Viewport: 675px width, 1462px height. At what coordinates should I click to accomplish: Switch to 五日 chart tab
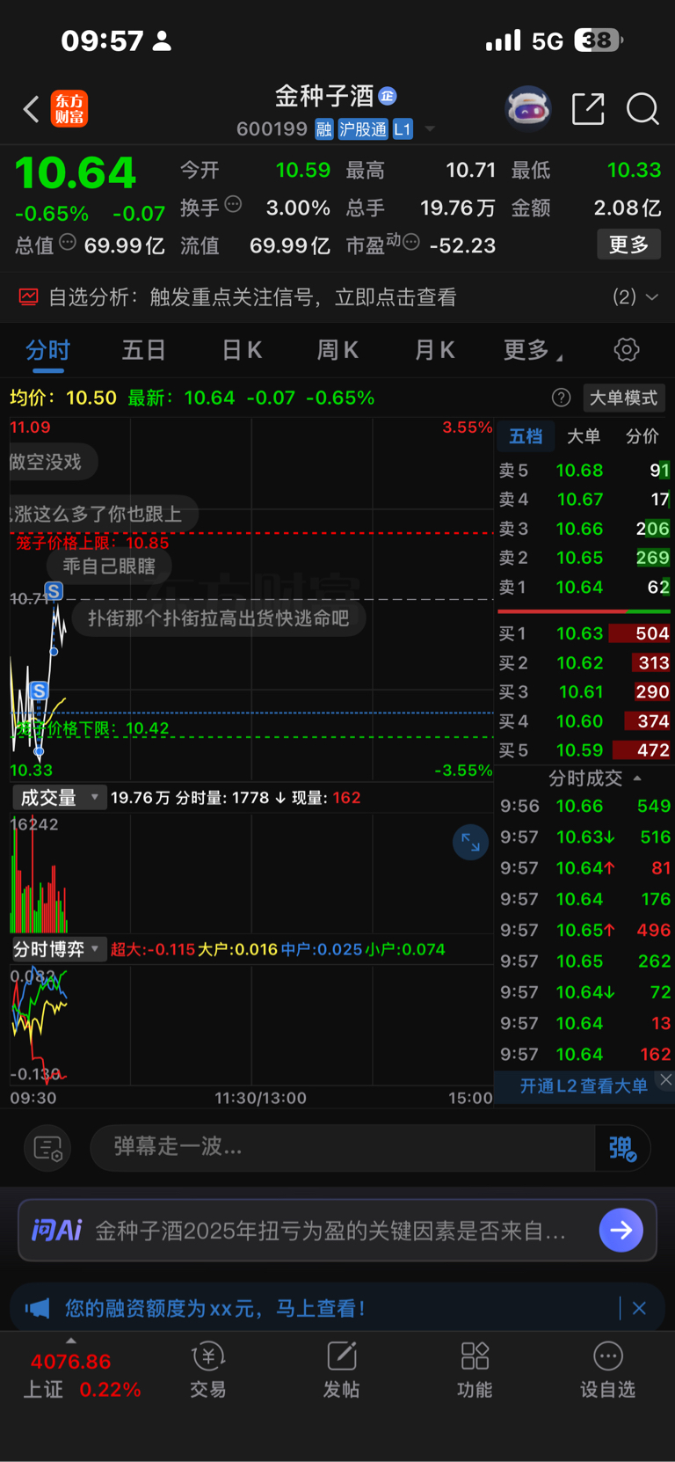[x=143, y=350]
